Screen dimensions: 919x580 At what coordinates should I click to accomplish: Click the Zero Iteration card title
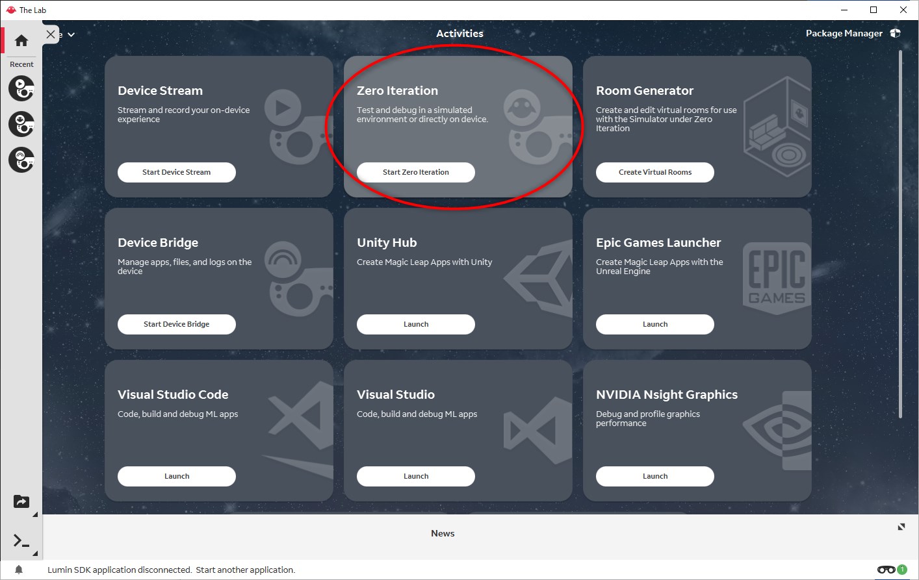tap(397, 90)
